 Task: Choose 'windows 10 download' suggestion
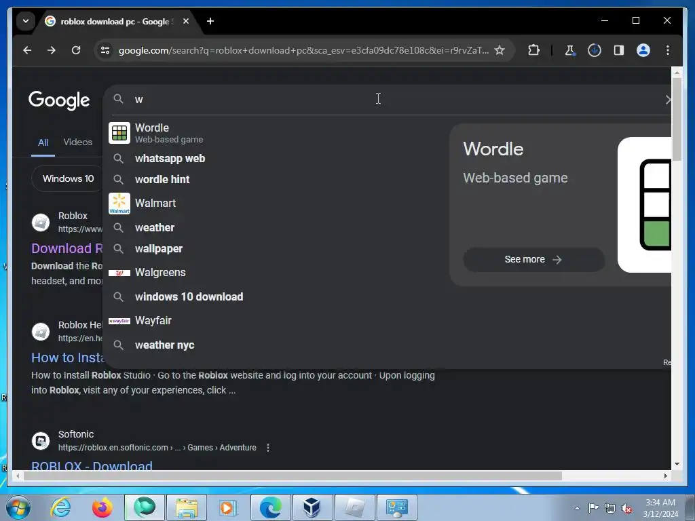pos(275,297)
